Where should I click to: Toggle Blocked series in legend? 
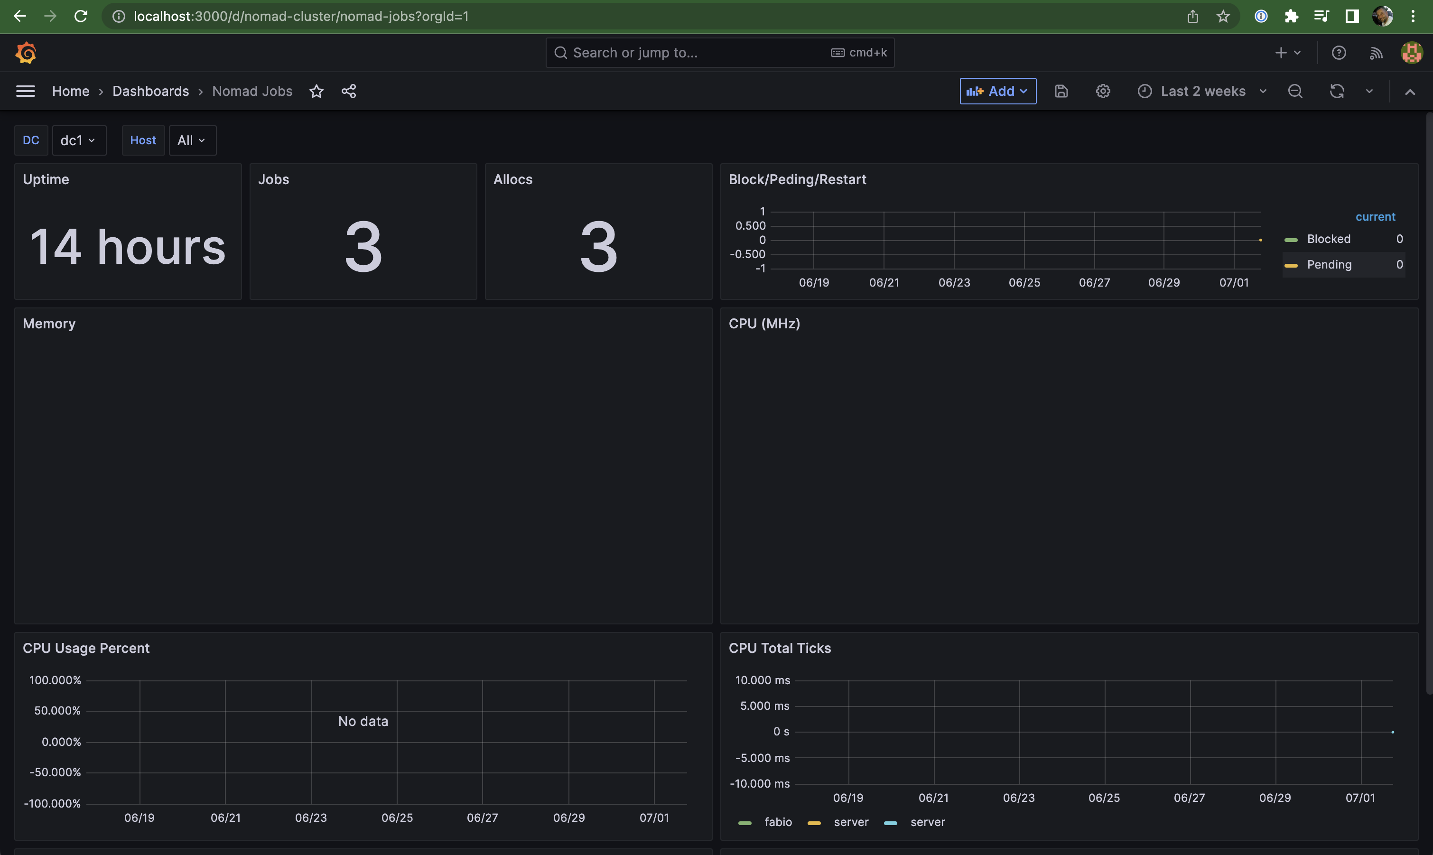point(1328,239)
